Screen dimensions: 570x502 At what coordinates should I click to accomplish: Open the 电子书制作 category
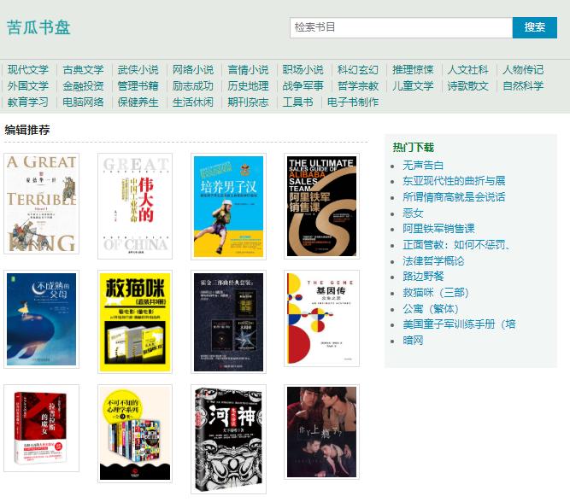(353, 102)
